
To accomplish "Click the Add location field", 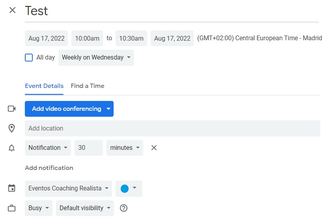I will click(x=172, y=129).
